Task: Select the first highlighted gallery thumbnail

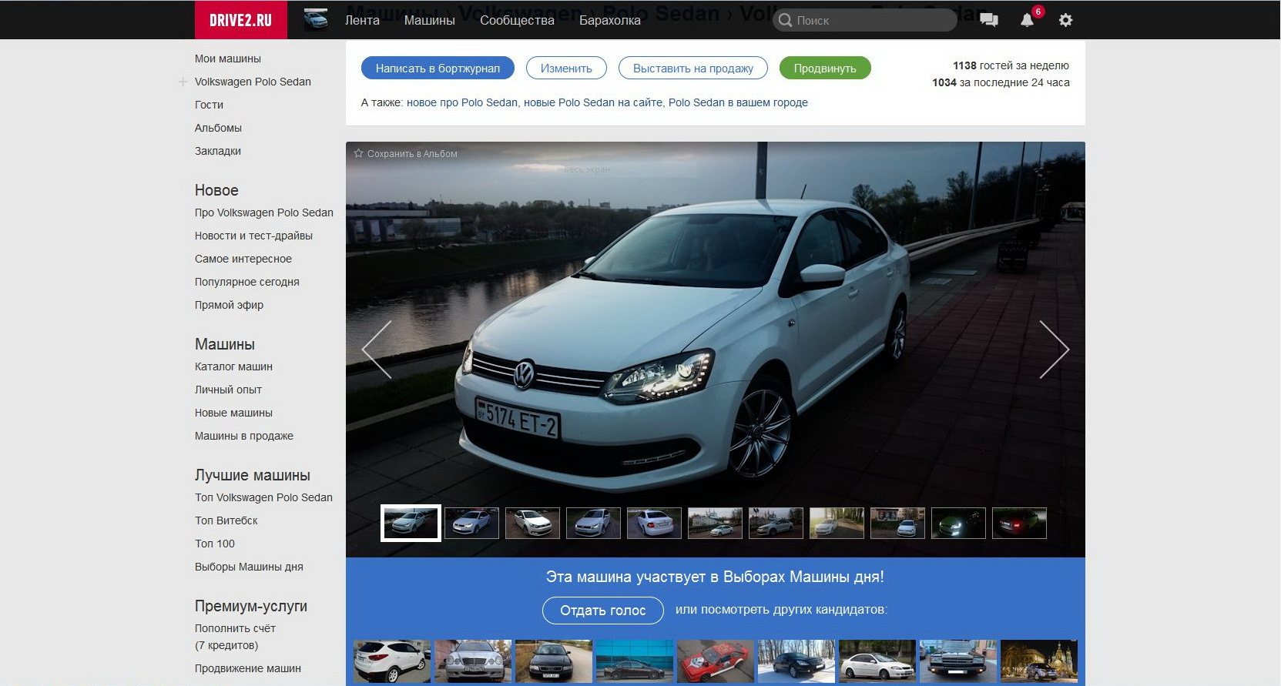Action: click(x=411, y=523)
